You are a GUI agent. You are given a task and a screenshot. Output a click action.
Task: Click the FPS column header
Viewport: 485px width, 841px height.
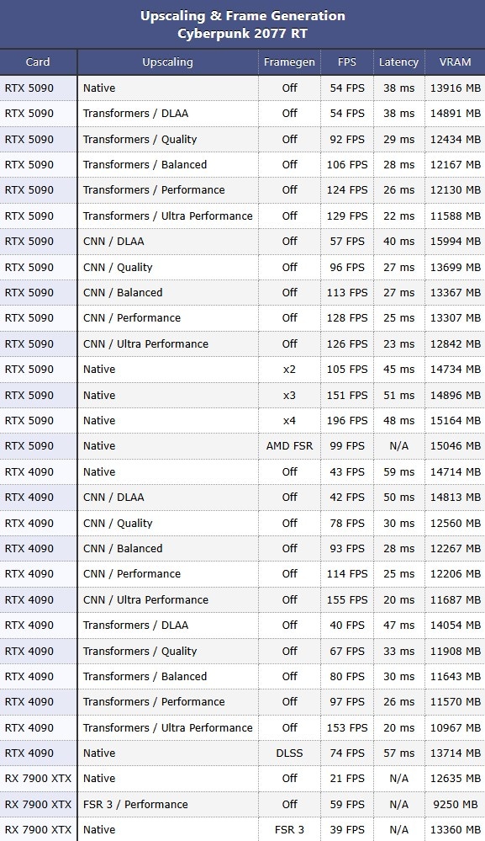[x=347, y=62]
